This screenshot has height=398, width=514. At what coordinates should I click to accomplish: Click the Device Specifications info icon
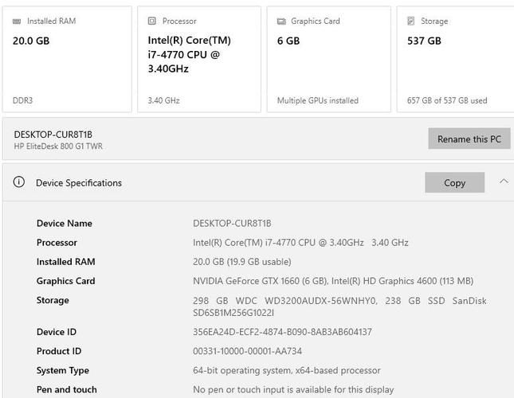tap(18, 181)
